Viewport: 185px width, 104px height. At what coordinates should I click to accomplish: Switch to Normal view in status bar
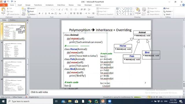[149, 97]
